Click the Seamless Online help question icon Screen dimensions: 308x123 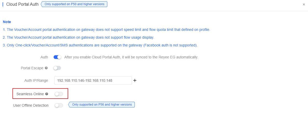pos(47,94)
